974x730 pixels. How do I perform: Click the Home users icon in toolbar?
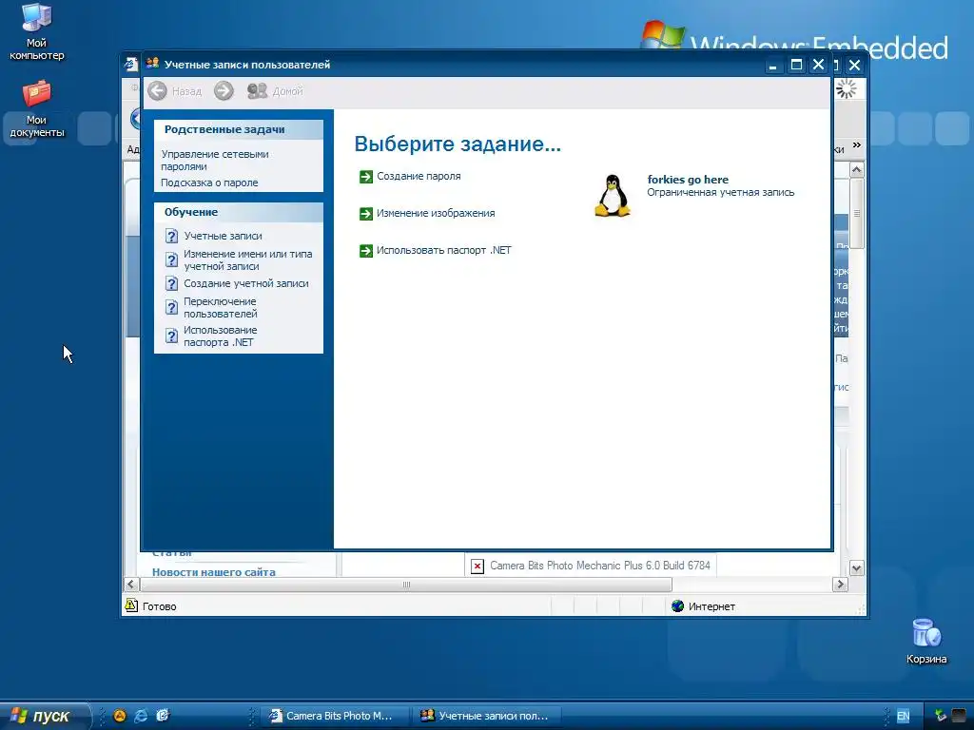[x=257, y=90]
